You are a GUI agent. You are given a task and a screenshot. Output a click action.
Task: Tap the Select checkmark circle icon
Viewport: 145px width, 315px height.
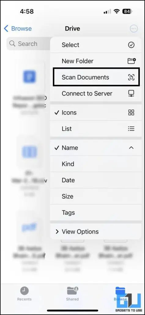[131, 45]
